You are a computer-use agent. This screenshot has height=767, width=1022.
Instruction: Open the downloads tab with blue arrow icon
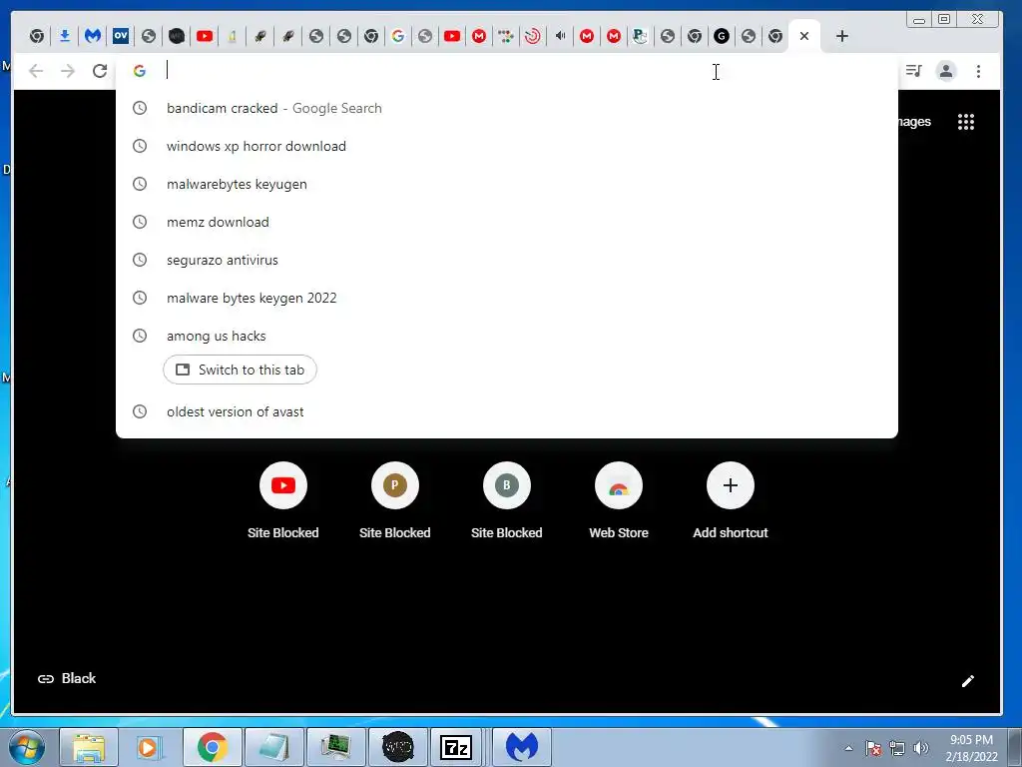tap(65, 36)
